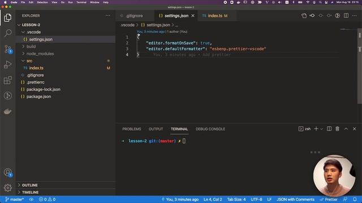
Task: Close the terminal panel
Action: 355,129
